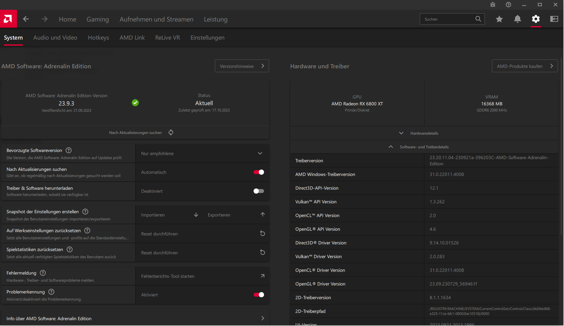This screenshot has width=564, height=326.
Task: Click Vulkan API Version value 1.3.262
Action: pyautogui.click(x=437, y=202)
